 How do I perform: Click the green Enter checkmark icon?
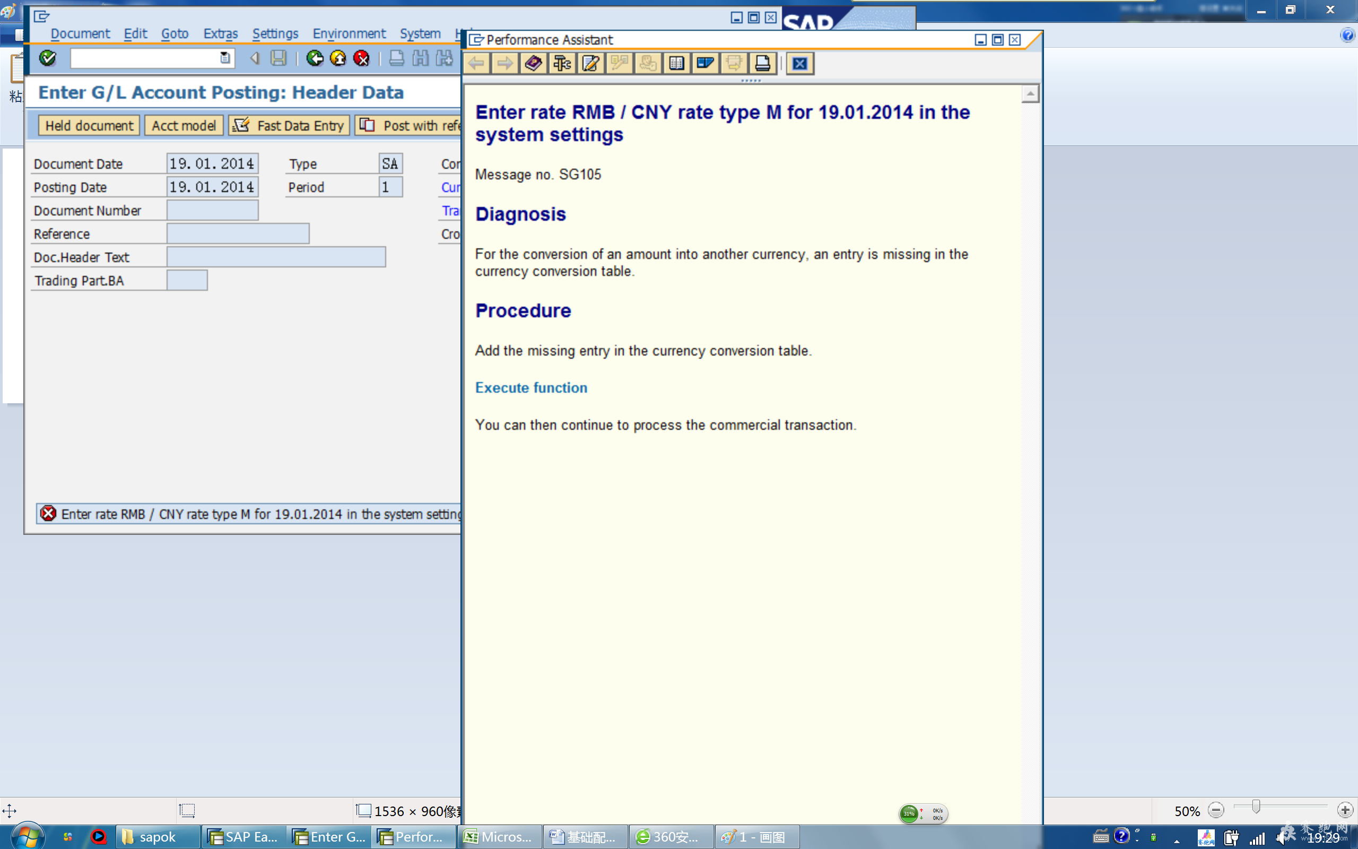(48, 58)
